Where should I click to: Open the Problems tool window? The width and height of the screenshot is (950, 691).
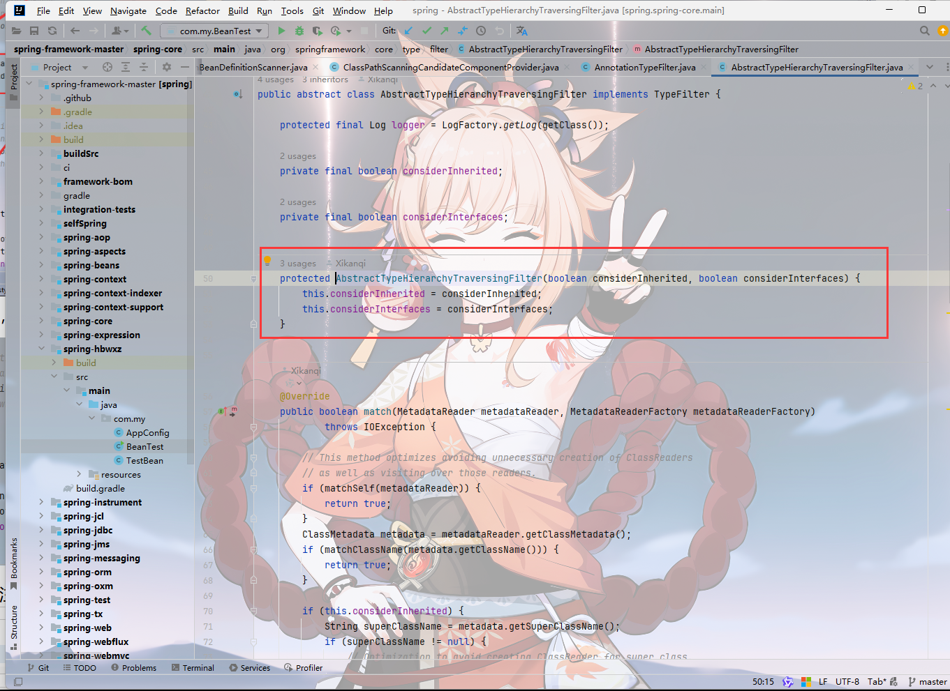pos(133,667)
